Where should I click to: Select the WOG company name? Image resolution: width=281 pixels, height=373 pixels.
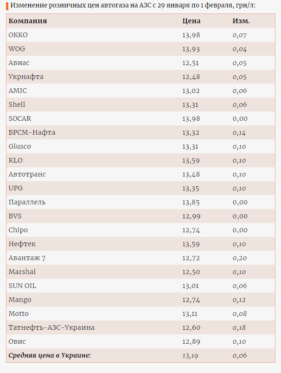tap(17, 49)
